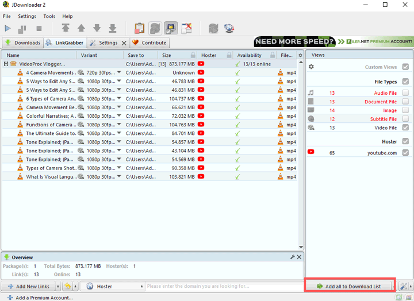The width and height of the screenshot is (414, 301).
Task: Close the Overview panel
Action: (299, 257)
